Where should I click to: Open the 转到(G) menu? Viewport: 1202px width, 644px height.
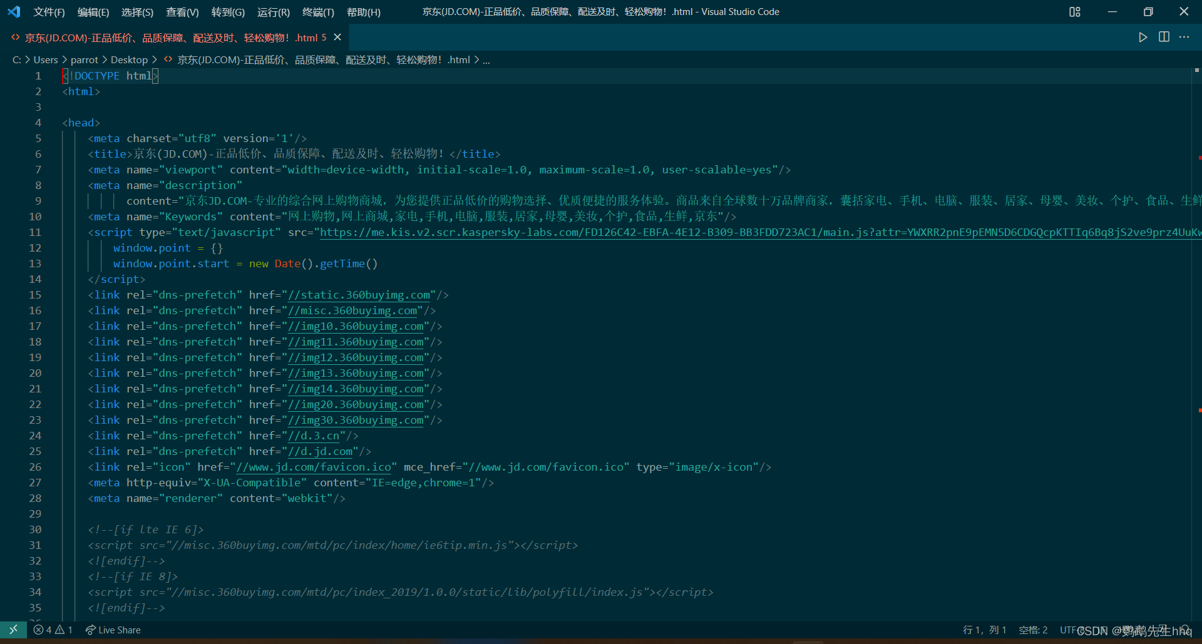tap(228, 12)
